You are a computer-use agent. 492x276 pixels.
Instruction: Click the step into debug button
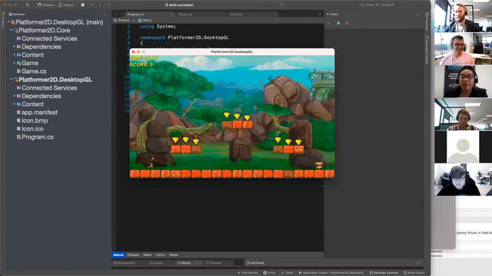100,5
